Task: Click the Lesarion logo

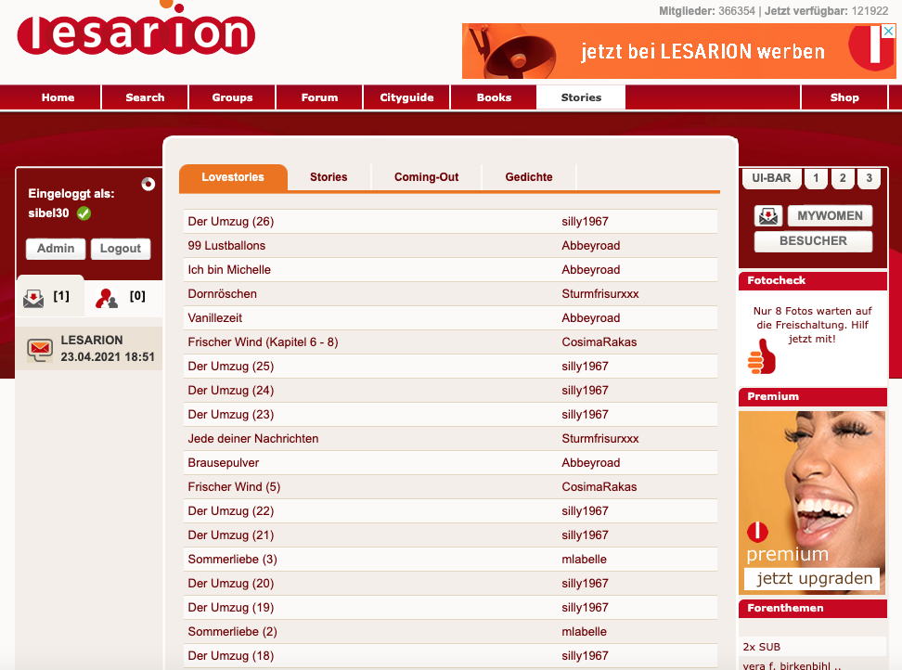Action: (136, 29)
